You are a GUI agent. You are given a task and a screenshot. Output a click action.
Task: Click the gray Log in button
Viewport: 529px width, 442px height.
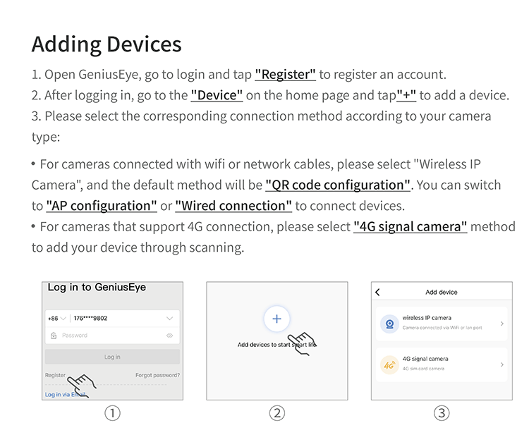coord(112,357)
